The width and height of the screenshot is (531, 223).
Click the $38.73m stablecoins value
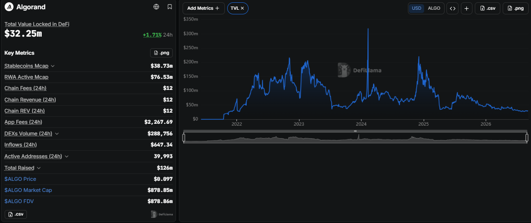[162, 66]
